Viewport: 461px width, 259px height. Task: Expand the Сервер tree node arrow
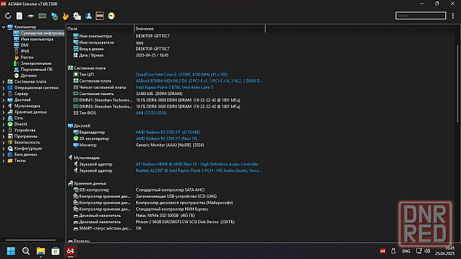pos(3,94)
